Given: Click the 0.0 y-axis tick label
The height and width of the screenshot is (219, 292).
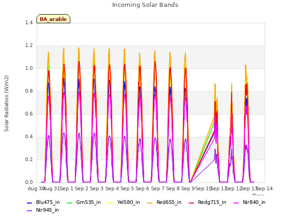Looking at the screenshot, I should point(29,182).
